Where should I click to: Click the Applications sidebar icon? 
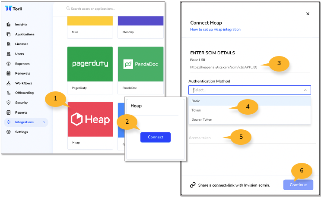(8, 34)
